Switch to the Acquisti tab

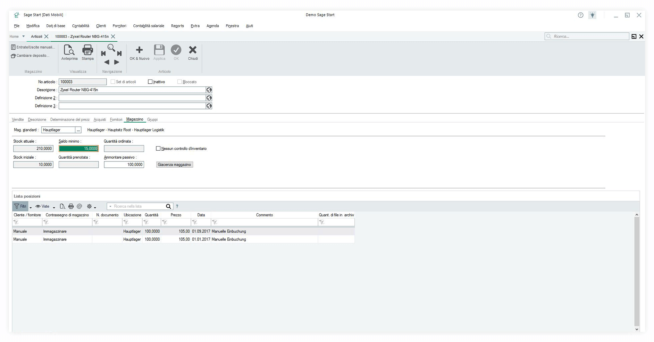click(100, 119)
